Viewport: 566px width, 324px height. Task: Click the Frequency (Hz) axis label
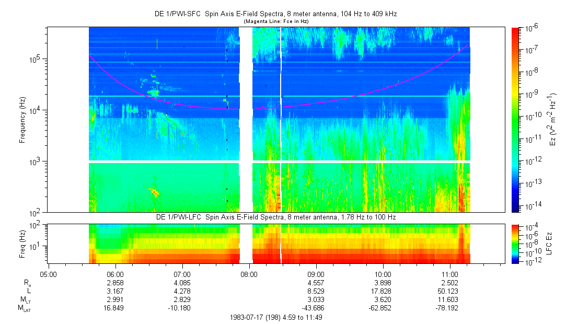22,120
